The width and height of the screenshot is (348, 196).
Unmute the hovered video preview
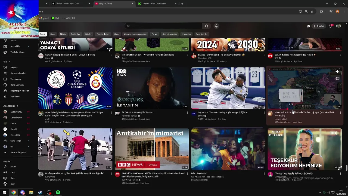(338, 72)
